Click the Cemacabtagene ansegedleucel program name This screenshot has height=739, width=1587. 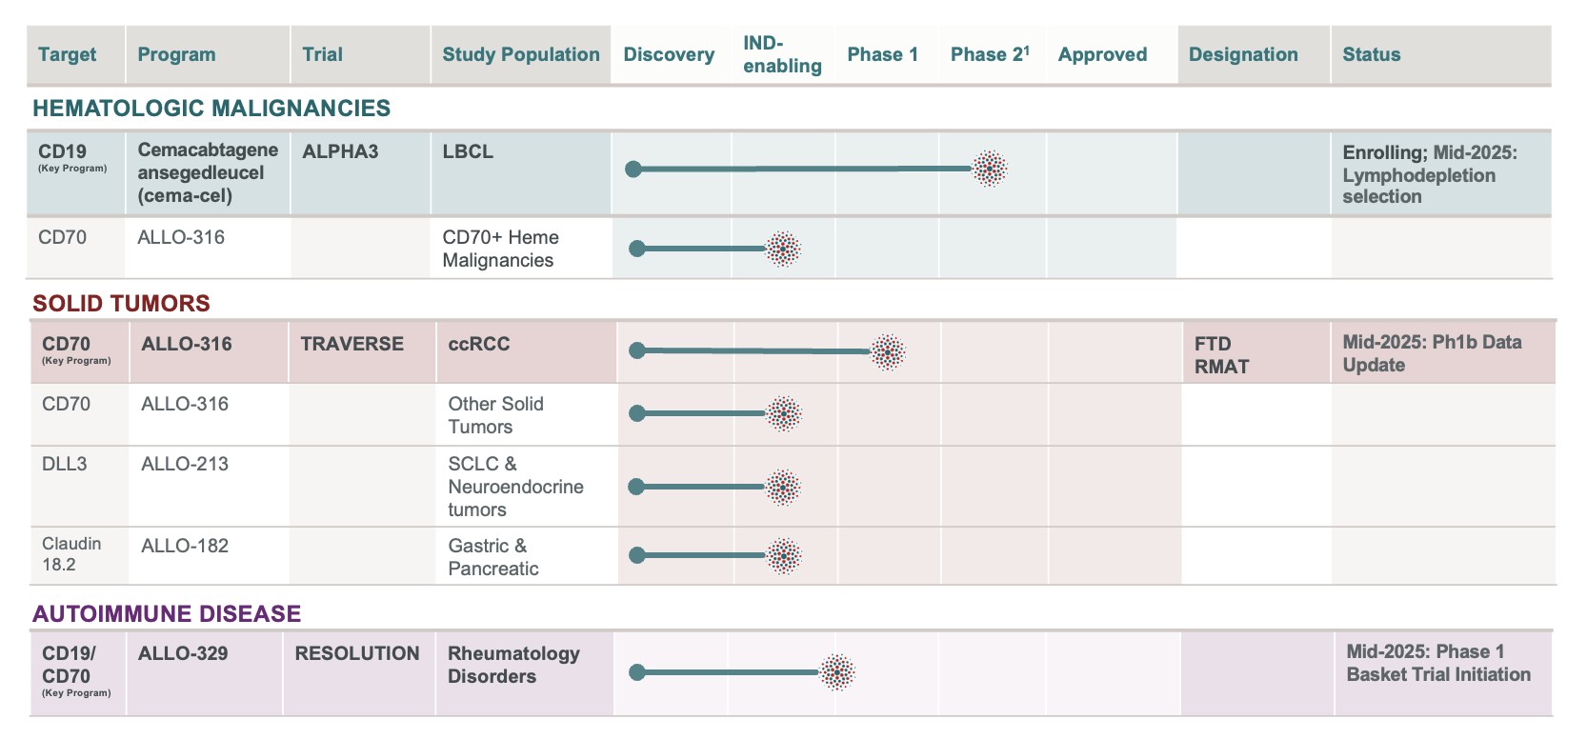click(208, 172)
